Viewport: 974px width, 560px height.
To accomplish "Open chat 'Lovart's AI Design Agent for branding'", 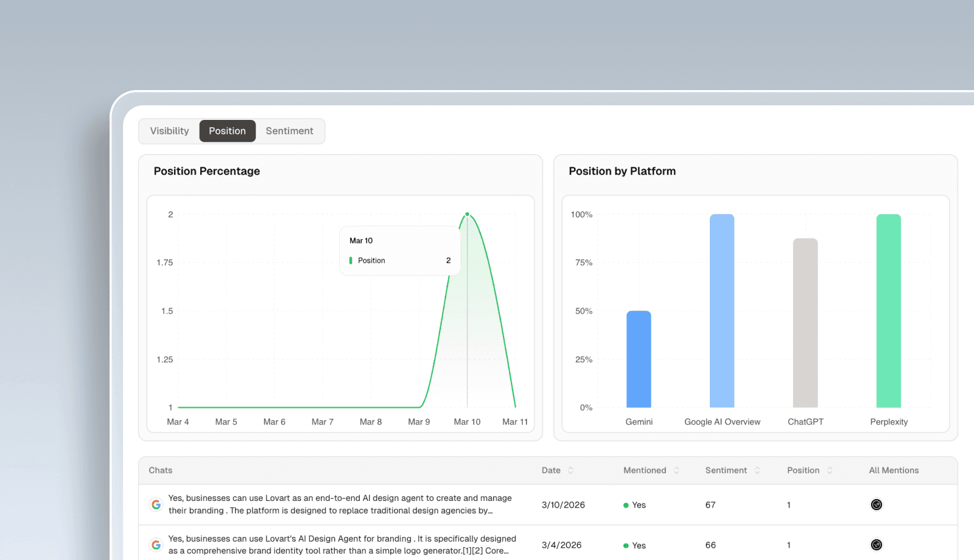I will 343,545.
